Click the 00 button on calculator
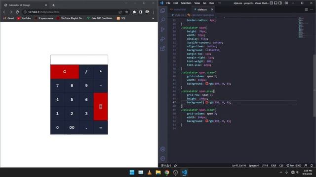316x177 pixels. pos(72,128)
